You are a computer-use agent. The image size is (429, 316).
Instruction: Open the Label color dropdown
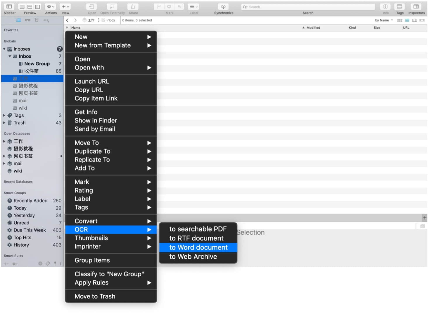193,6
